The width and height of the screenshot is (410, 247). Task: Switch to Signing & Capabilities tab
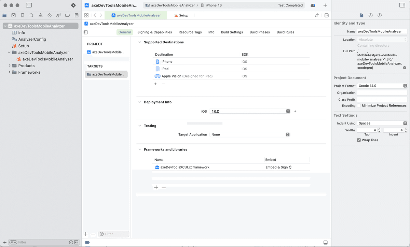coord(154,32)
